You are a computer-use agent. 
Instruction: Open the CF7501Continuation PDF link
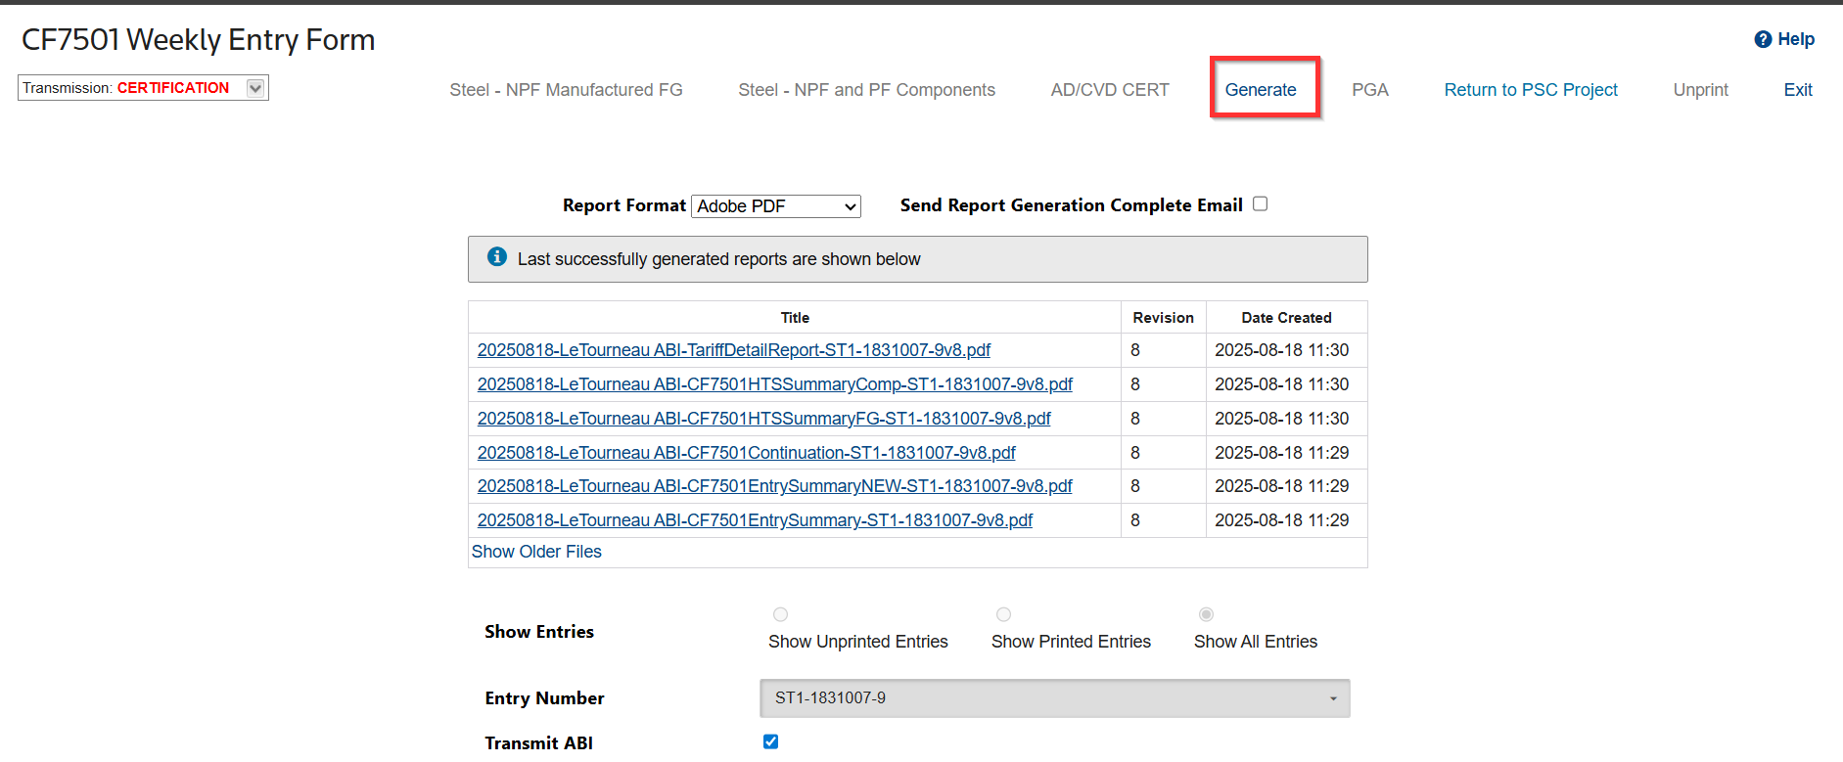click(746, 453)
